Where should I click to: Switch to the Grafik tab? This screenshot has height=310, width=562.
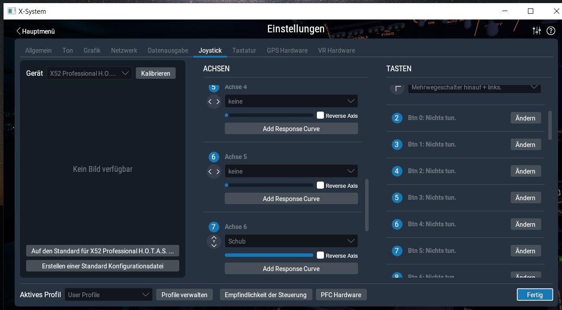92,50
